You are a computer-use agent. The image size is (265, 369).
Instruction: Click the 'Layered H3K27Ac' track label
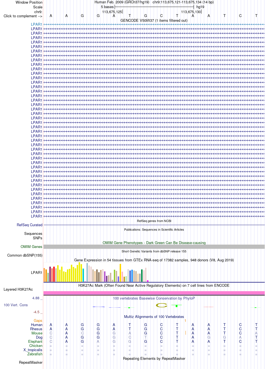(x=18, y=289)
